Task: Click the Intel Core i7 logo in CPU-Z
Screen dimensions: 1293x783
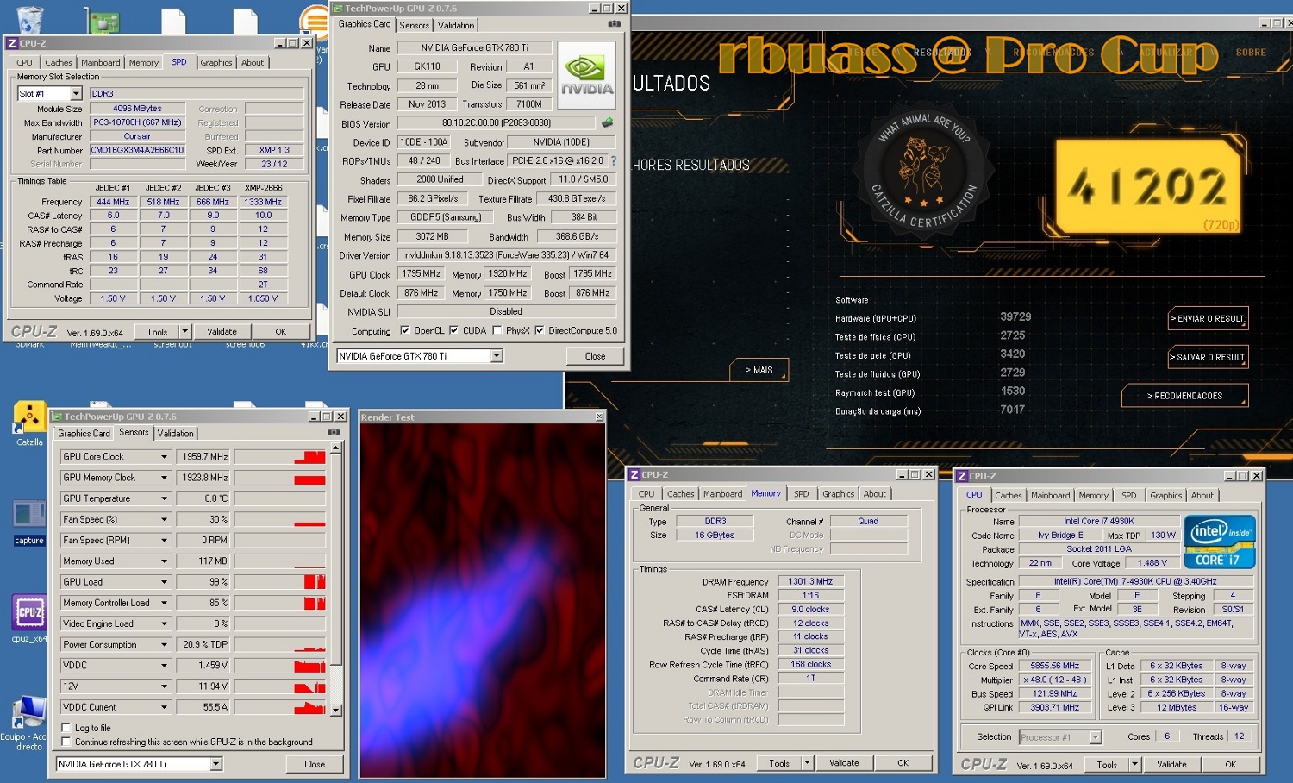Action: pos(1220,542)
